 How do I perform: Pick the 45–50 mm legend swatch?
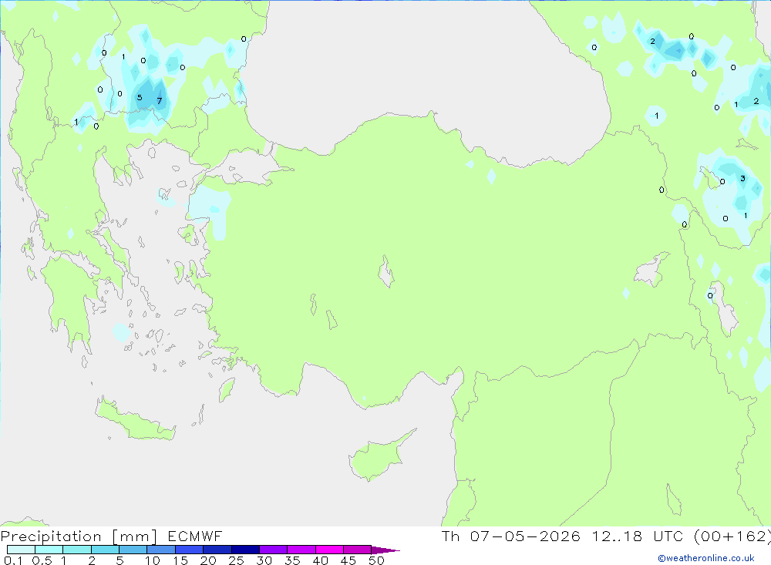(358, 550)
